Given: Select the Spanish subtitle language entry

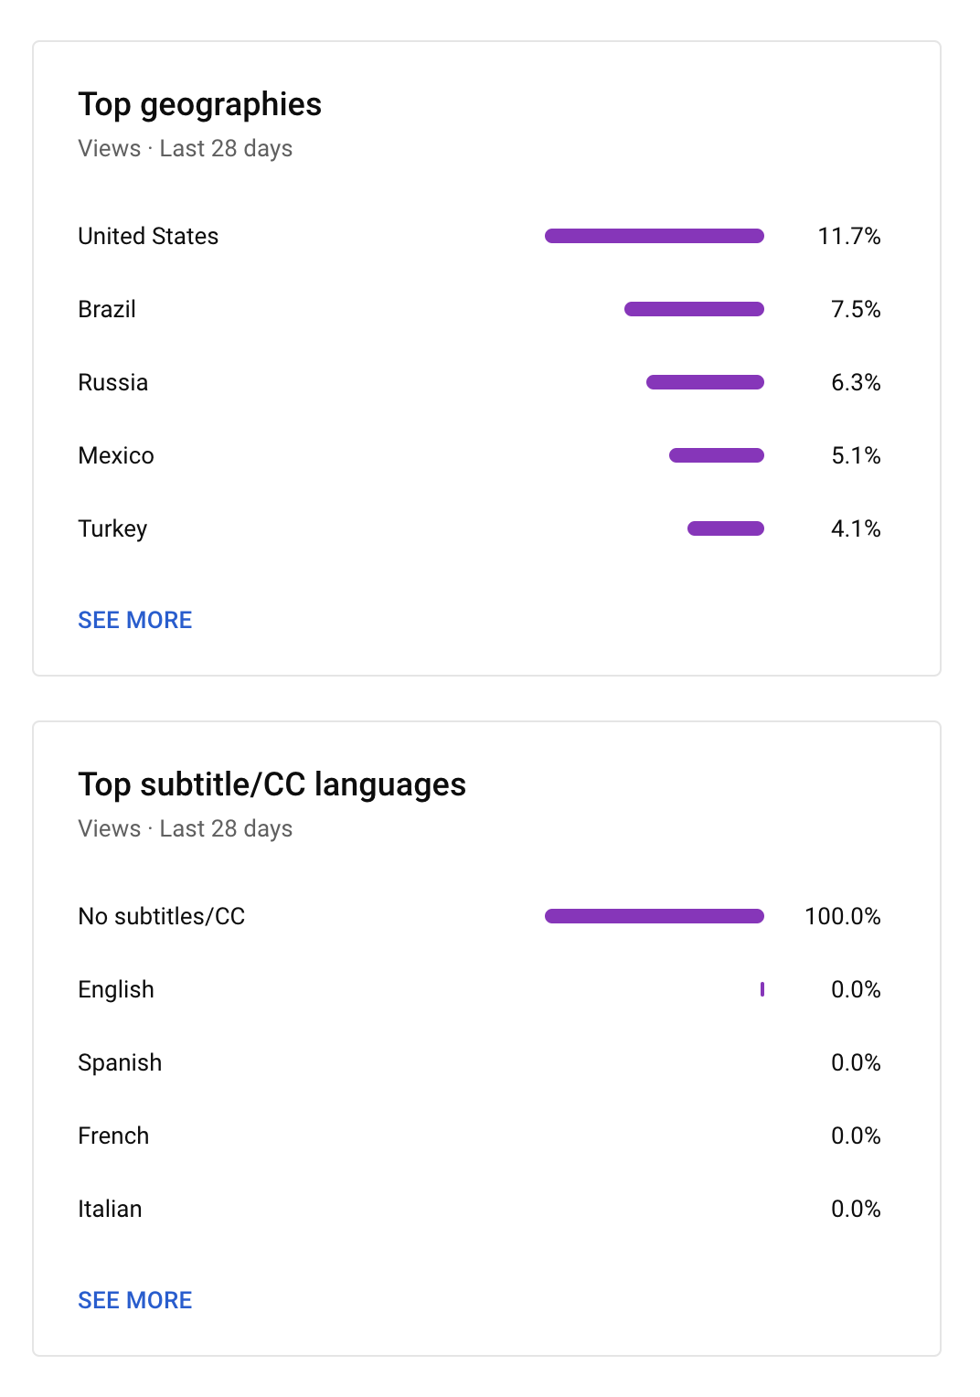Looking at the screenshot, I should pyautogui.click(x=120, y=1062).
